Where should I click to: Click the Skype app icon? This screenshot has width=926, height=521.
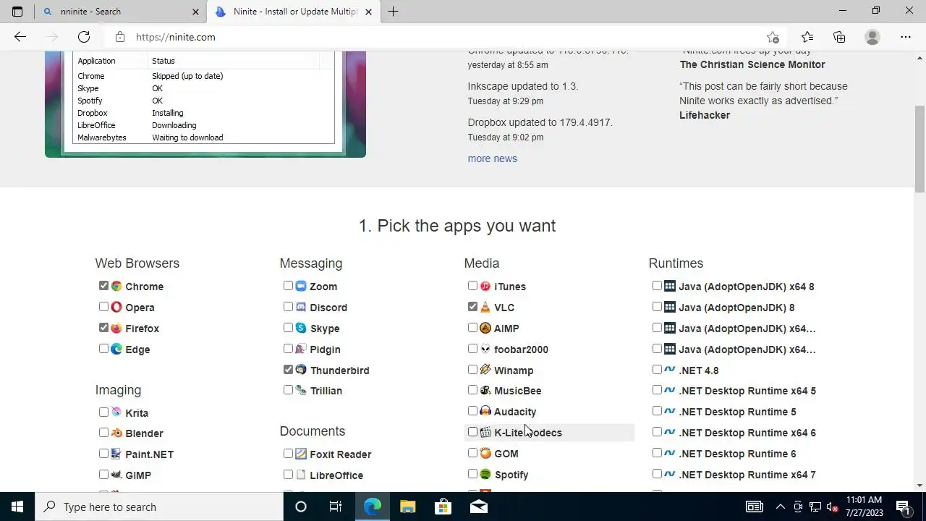301,329
